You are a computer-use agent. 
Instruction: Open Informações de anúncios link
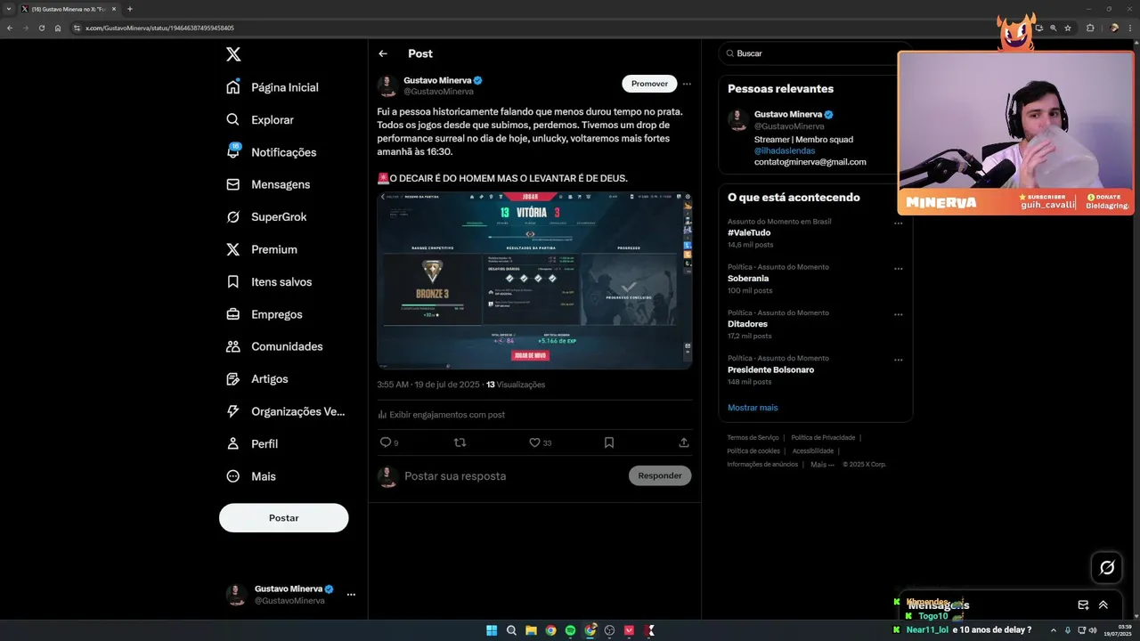point(762,464)
